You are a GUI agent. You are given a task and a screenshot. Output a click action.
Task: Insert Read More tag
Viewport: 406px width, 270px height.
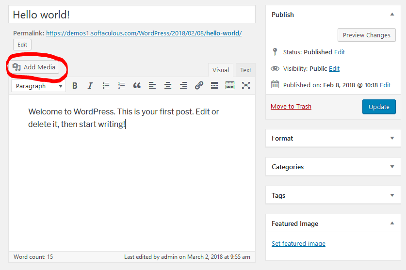point(214,85)
